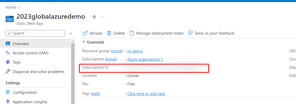Click the Free Sku value

click(x=131, y=84)
